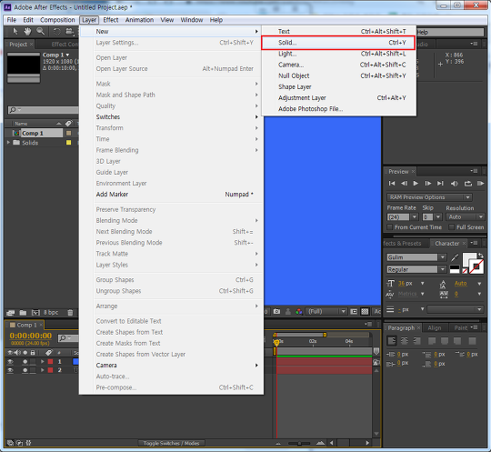This screenshot has width=491, height=452.
Task: Show channel RGB color circles icon
Action: (299, 311)
